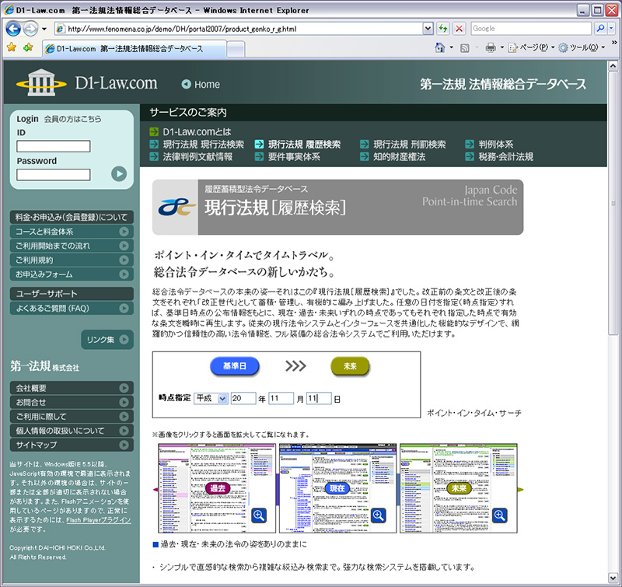Open 法律判例文献情報 navigation item
Screen dimensions: 622x587
point(191,157)
